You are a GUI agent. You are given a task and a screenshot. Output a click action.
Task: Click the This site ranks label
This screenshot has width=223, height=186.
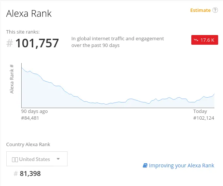23,32
